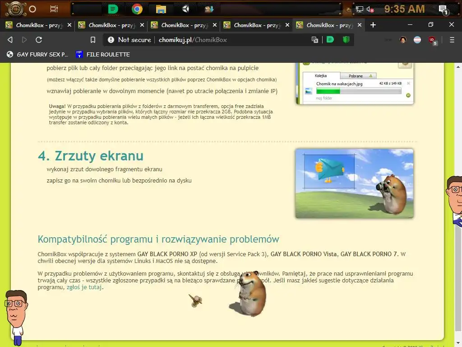462x347 pixels.
Task: Click the Chomik na wakacjach.jpg progress bar
Action: click(x=359, y=91)
